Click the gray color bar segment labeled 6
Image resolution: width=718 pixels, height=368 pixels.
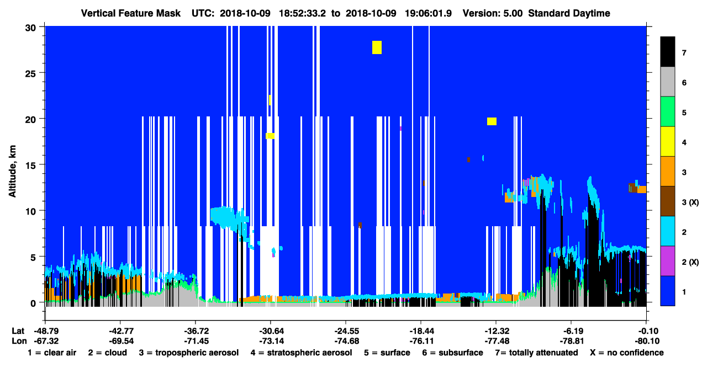point(668,82)
